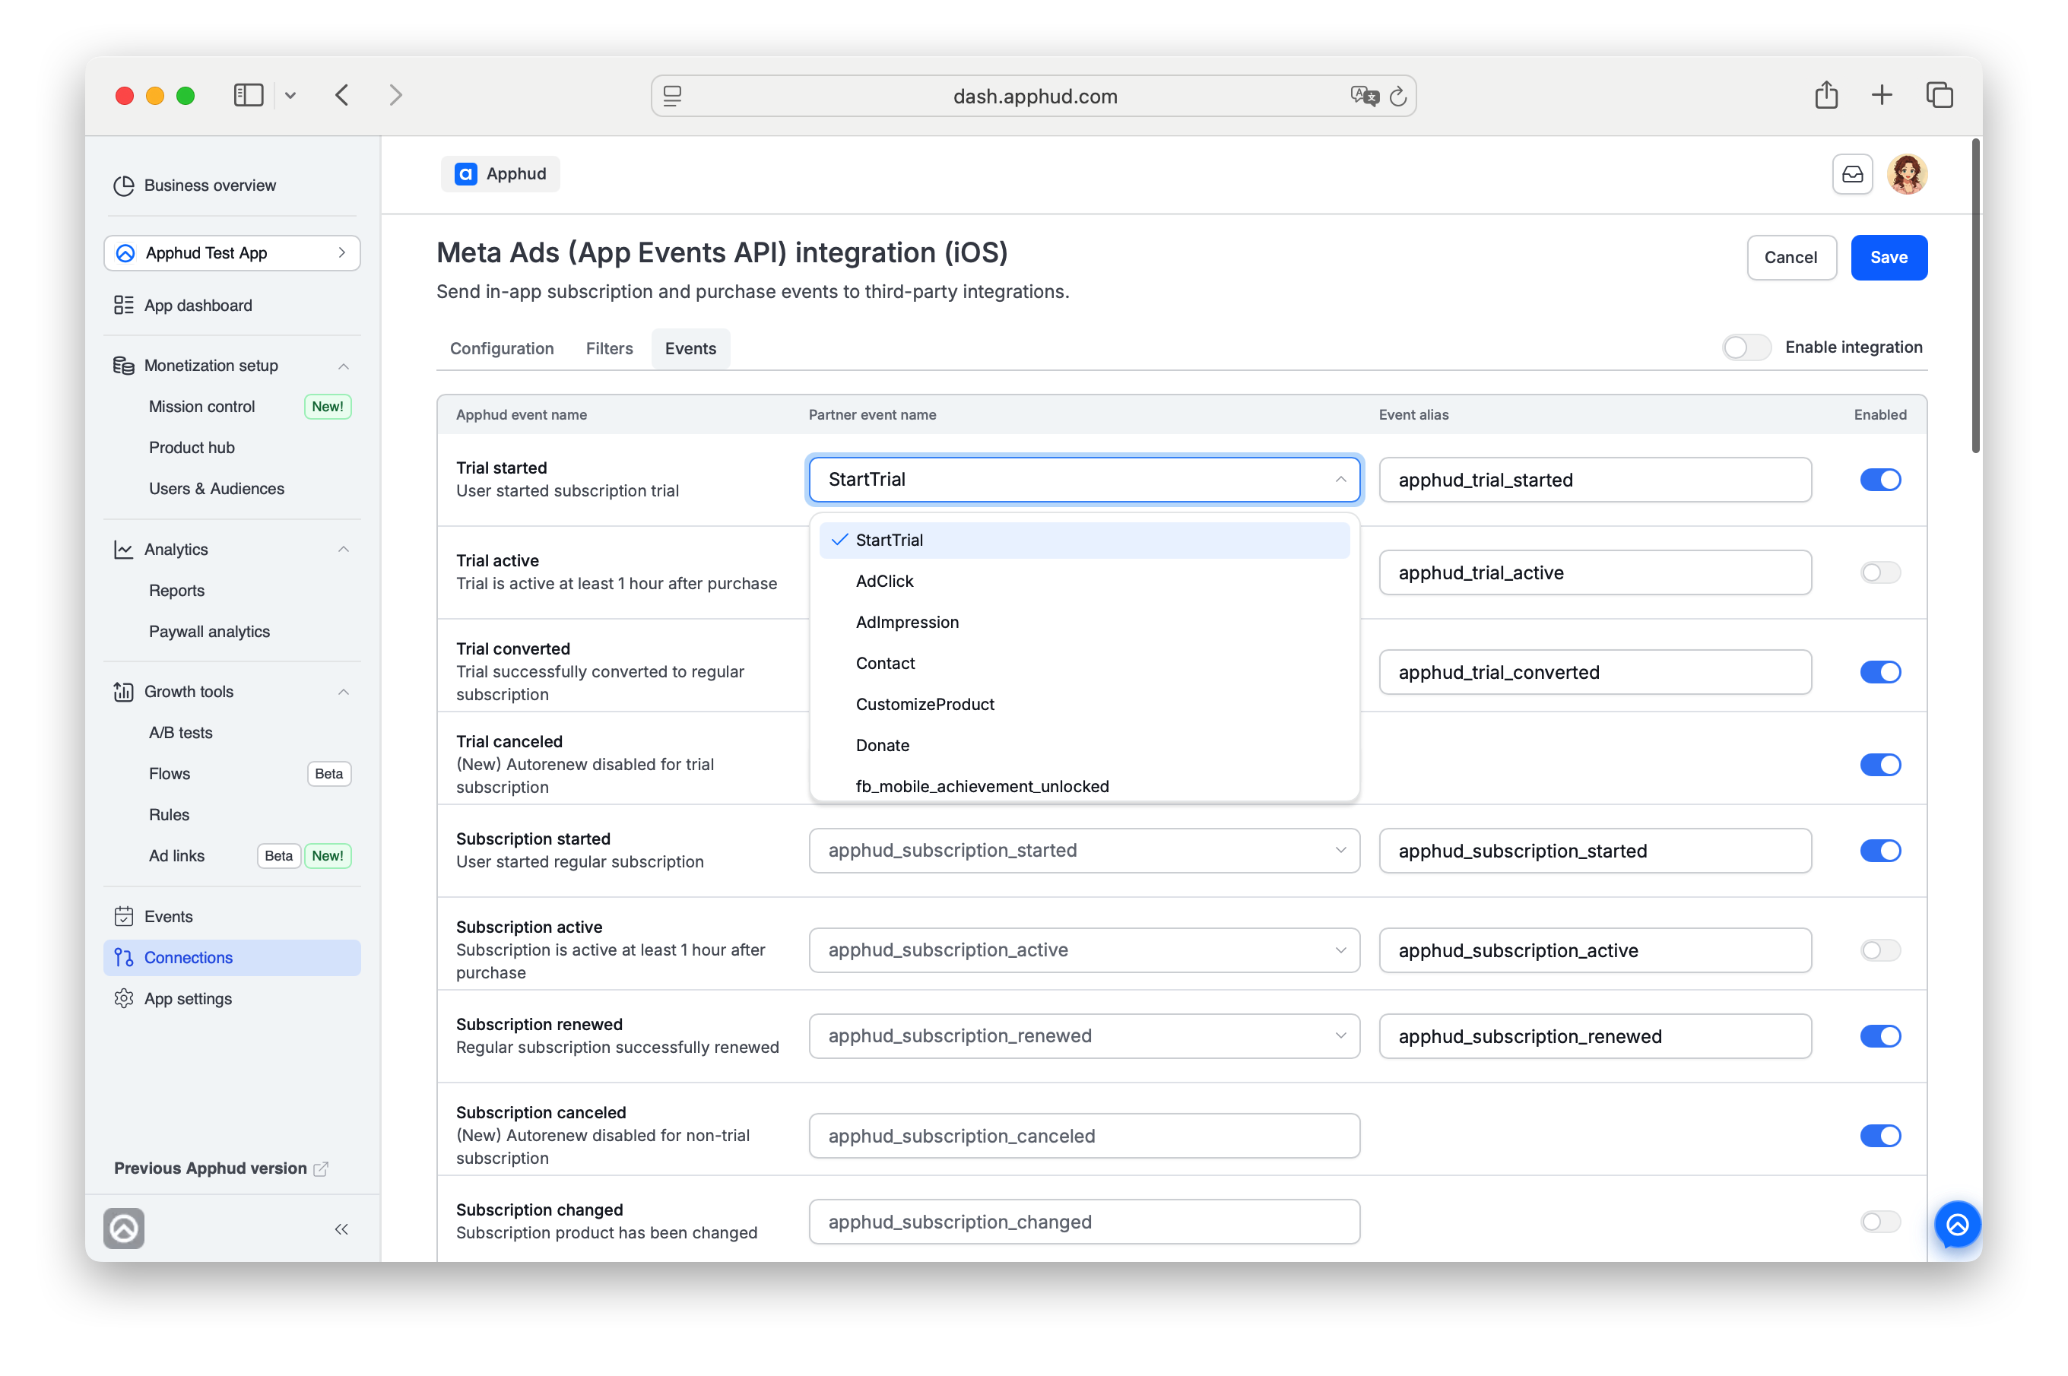2068x1376 pixels.
Task: Open Paywall analytics in the sidebar
Action: (x=209, y=632)
